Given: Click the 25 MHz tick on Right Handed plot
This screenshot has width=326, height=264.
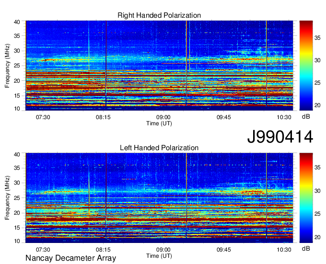Looking at the screenshot, I should pyautogui.click(x=17, y=66).
